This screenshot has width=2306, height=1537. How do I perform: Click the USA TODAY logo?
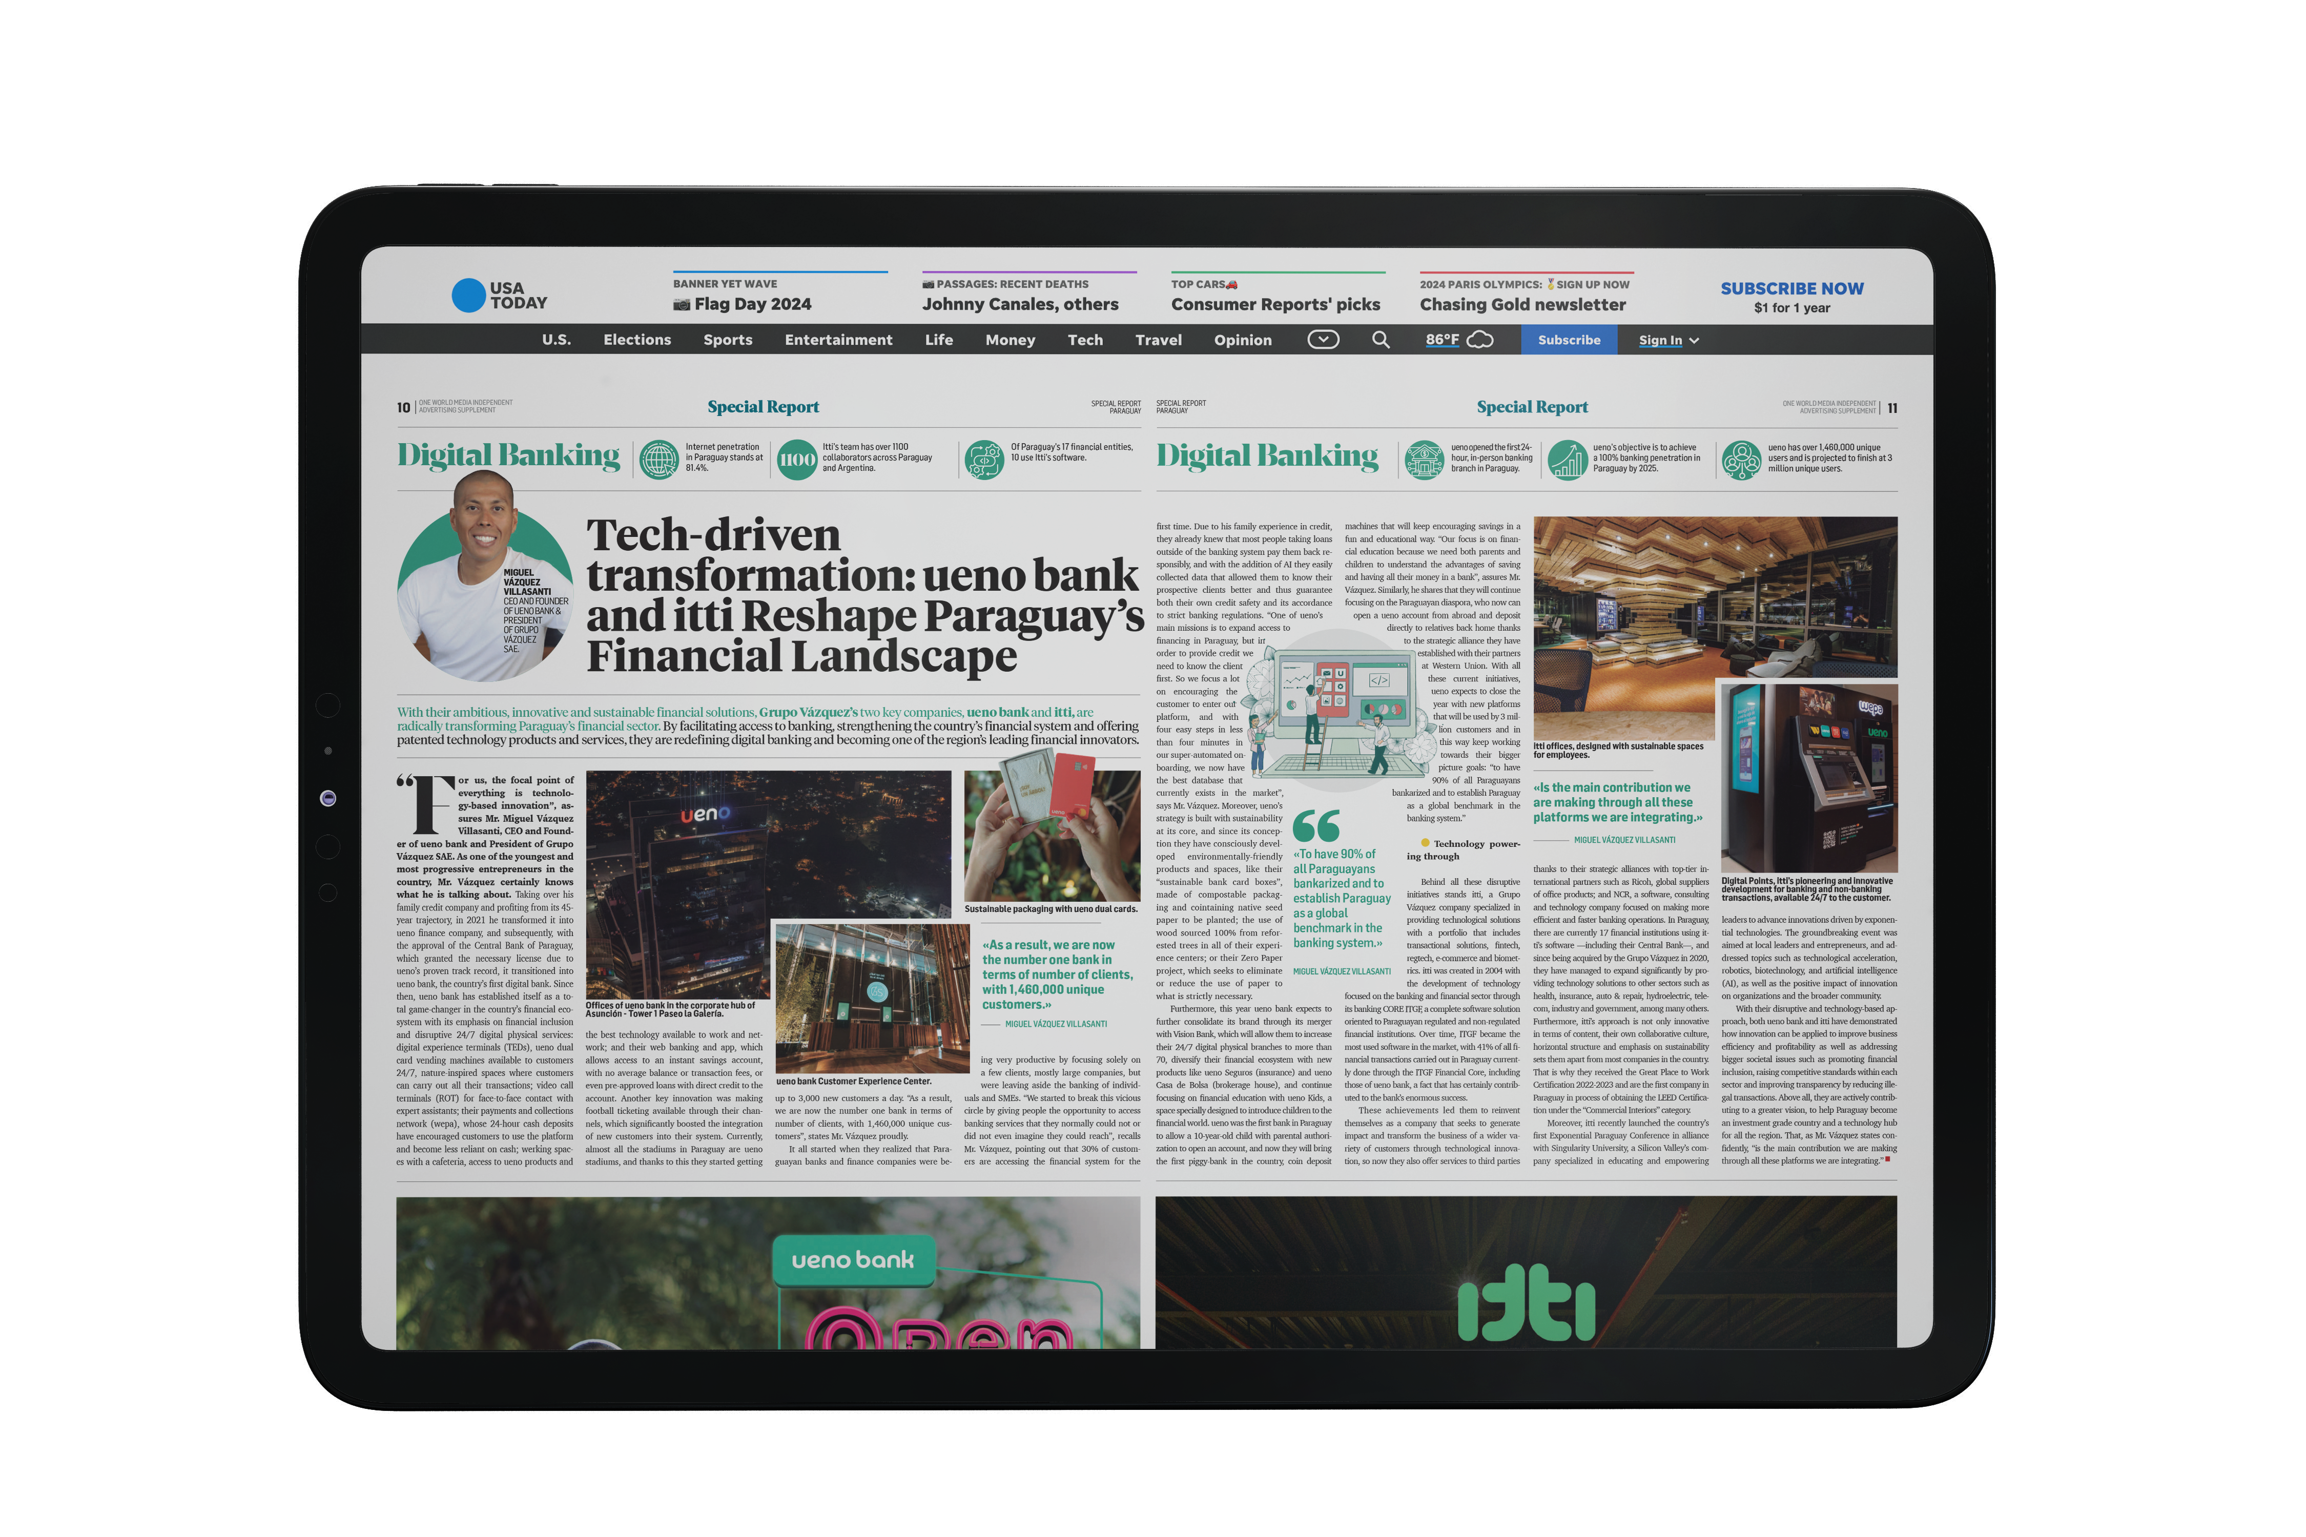point(499,295)
